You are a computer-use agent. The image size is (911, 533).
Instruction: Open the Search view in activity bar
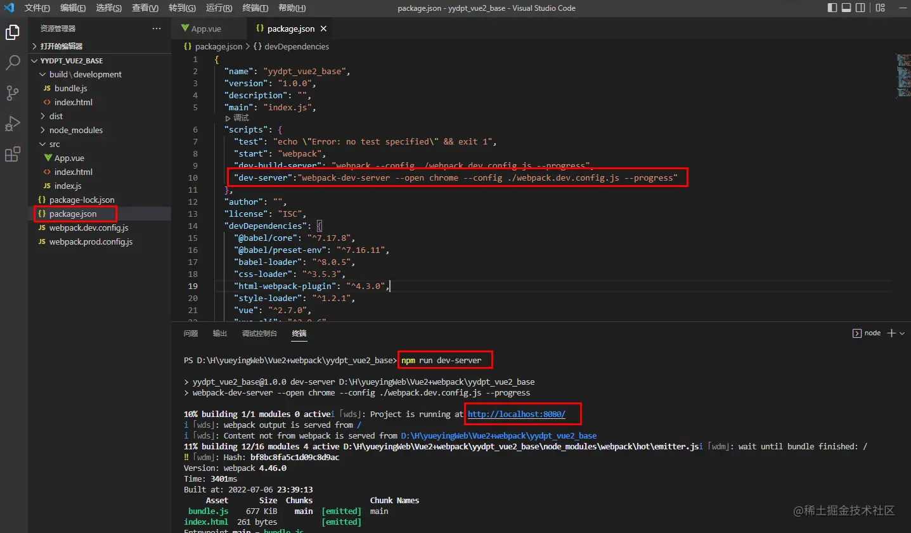(13, 62)
